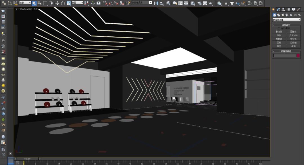The image size is (304, 165).
Task: Open the Modify panel tab
Action: tap(278, 9)
